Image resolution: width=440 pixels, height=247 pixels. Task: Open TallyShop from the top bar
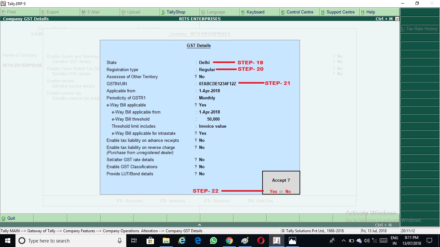pos(180,12)
